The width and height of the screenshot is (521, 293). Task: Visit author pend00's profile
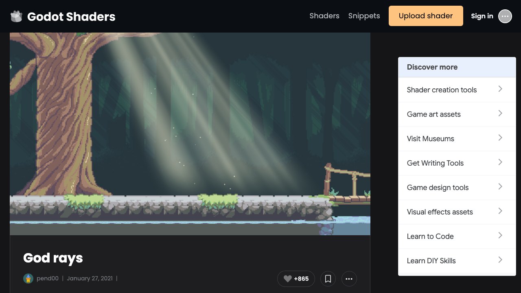click(x=47, y=278)
